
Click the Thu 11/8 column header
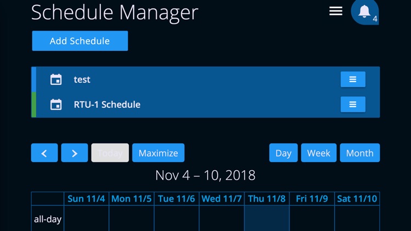coord(267,199)
